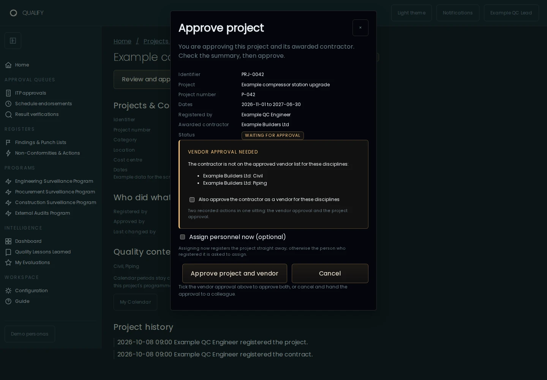The height and width of the screenshot is (380, 547).
Task: Click Example Builders Ltd: Civil list item
Action: tap(233, 176)
